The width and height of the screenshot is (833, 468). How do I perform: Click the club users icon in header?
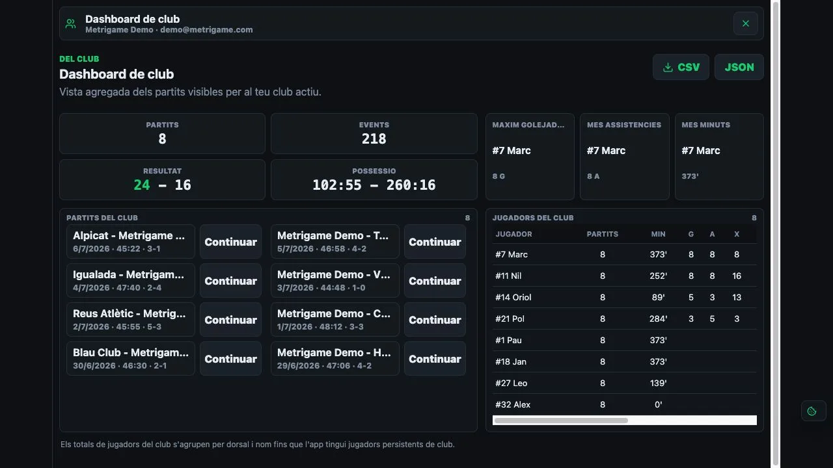[x=71, y=24]
